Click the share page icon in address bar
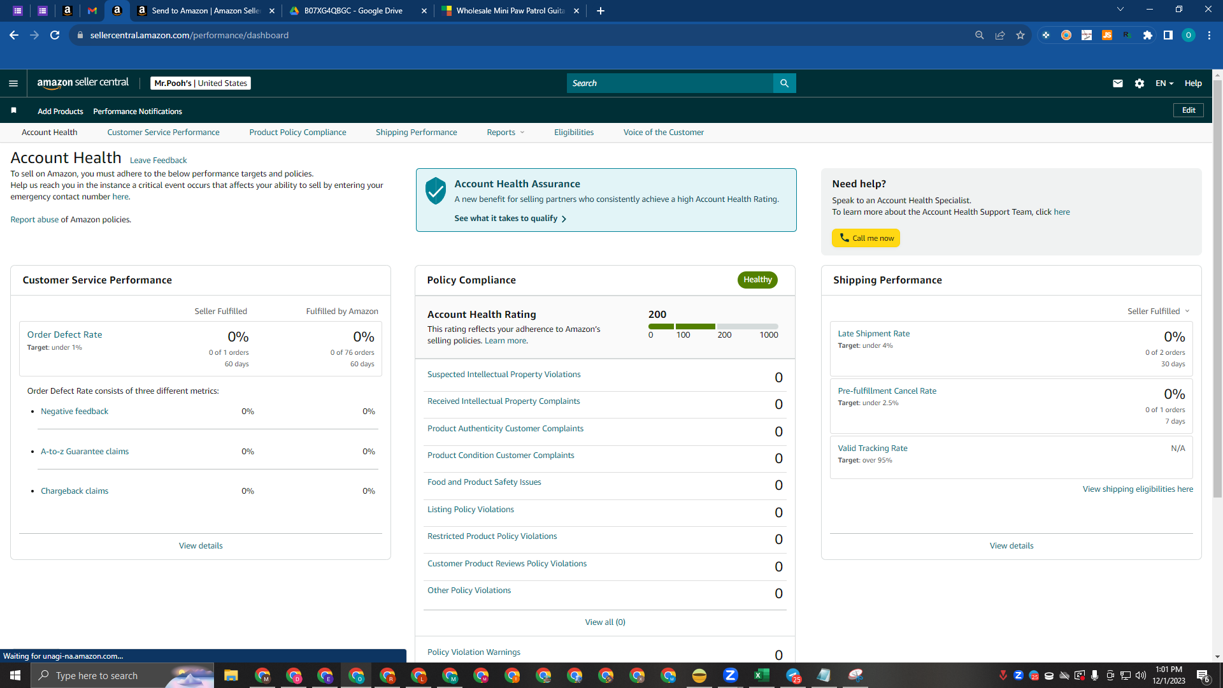This screenshot has width=1223, height=688. (x=1000, y=36)
